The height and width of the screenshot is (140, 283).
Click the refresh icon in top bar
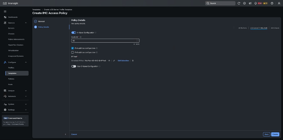coord(239,3)
